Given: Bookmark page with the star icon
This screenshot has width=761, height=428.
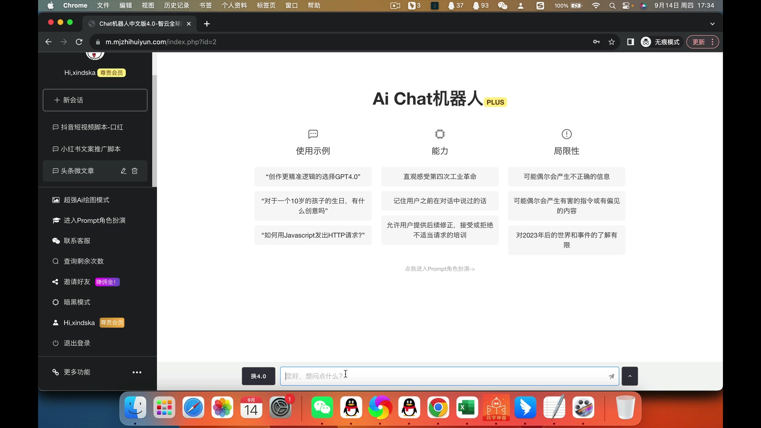Looking at the screenshot, I should click(x=612, y=42).
